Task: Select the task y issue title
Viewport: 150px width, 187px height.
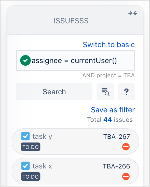Action: point(42,136)
